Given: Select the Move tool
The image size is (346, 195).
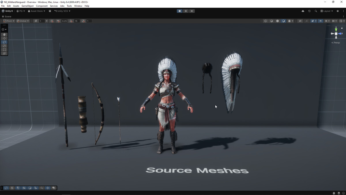Looking at the screenshot, I should click(x=4, y=38).
